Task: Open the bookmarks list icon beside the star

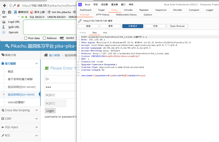Action: 10,12
